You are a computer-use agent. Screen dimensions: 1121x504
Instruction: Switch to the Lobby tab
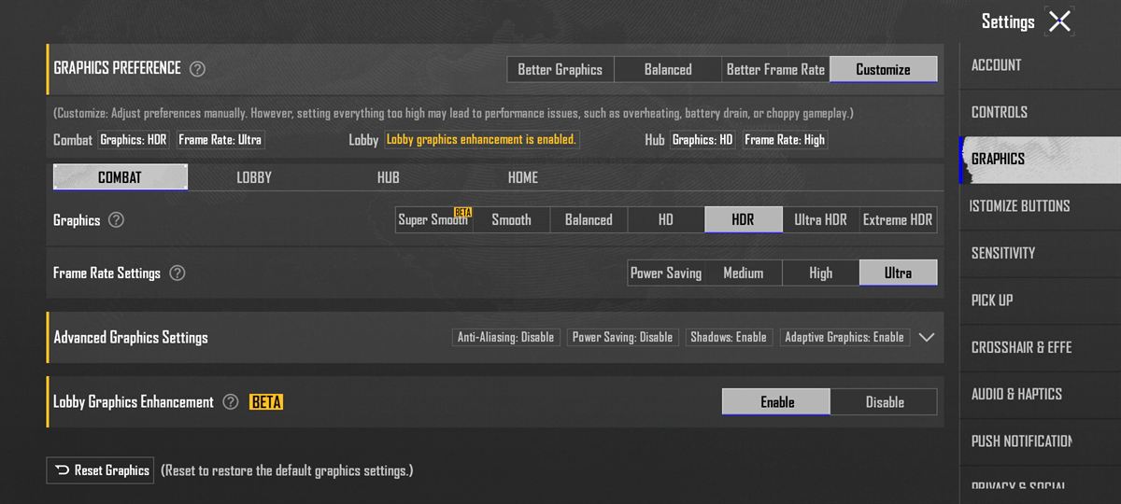coord(254,177)
